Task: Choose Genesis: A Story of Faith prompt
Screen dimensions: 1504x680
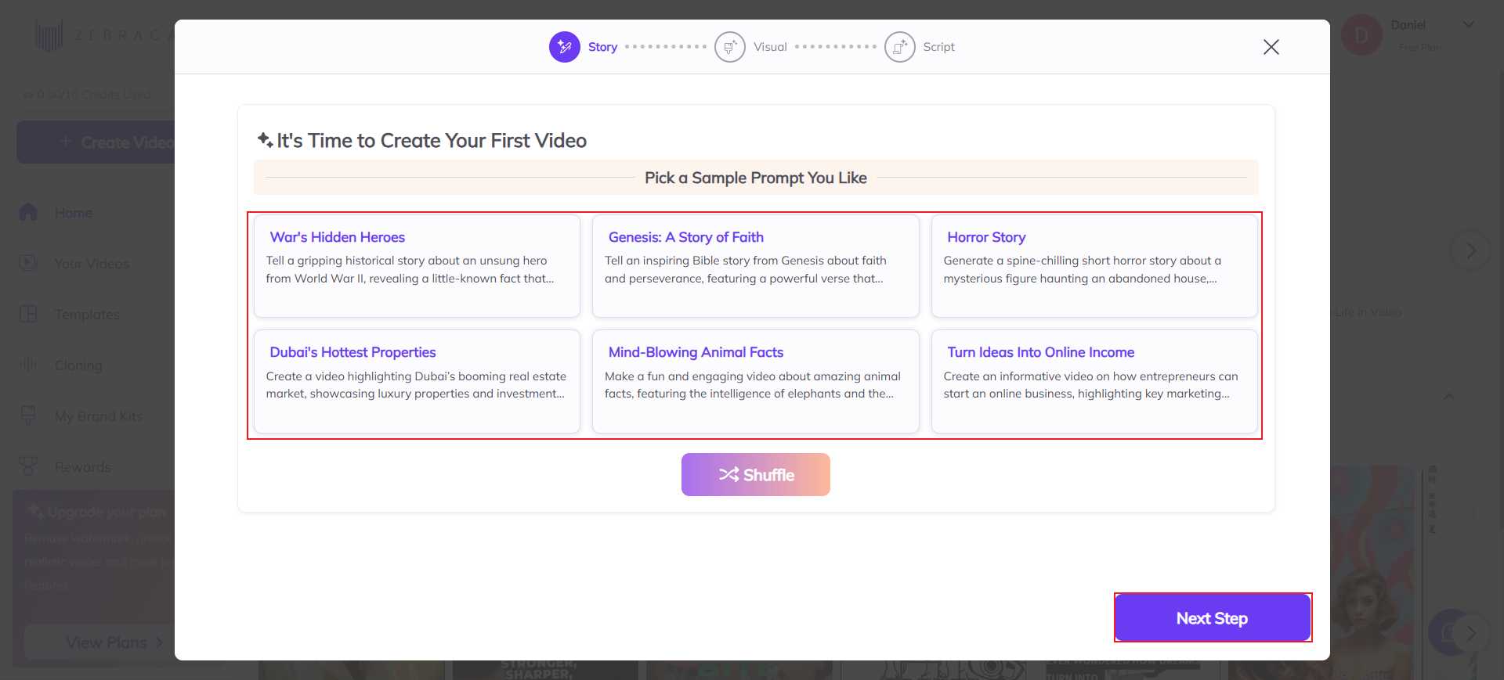Action: click(x=755, y=266)
